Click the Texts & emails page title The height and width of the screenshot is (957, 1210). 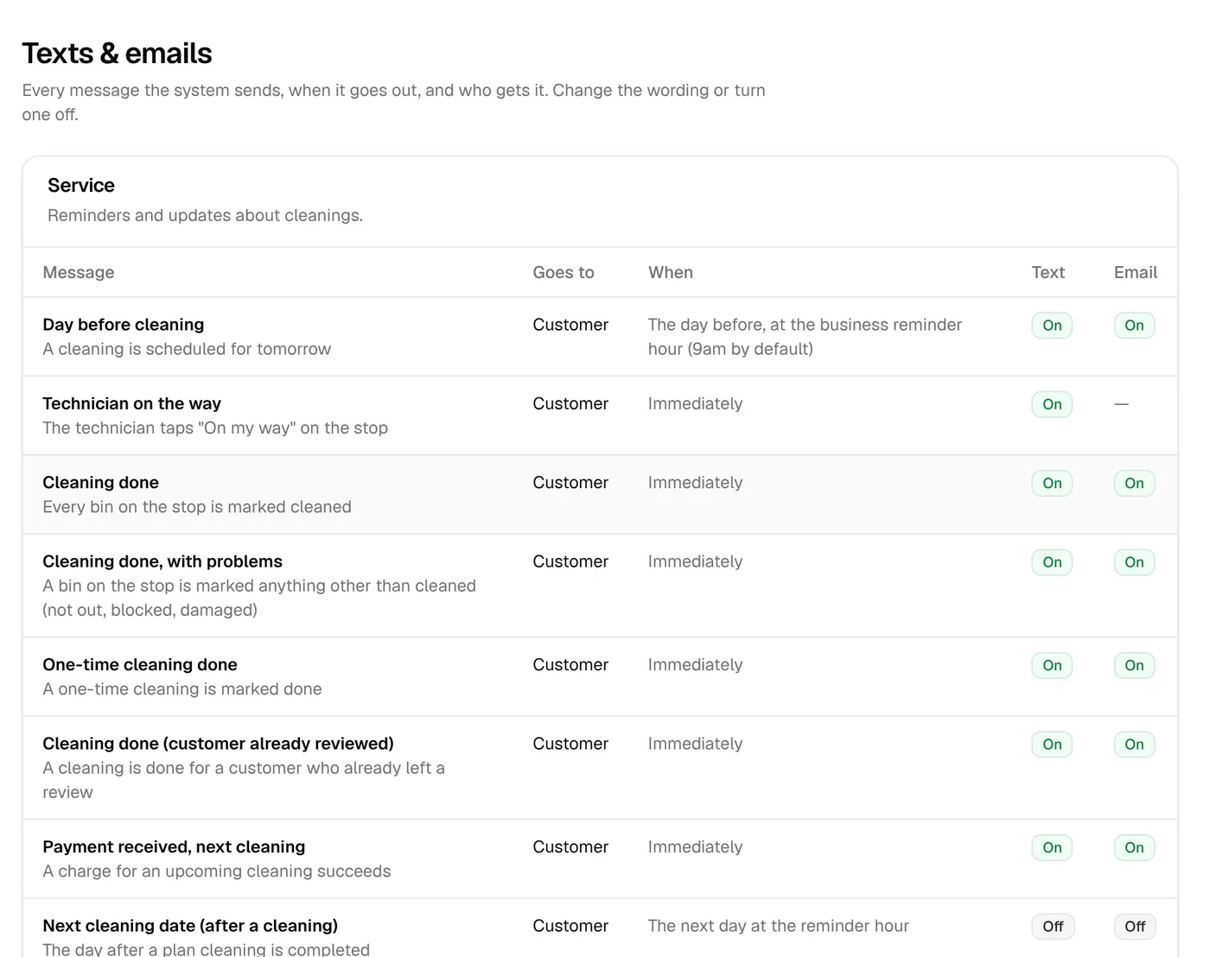click(x=117, y=54)
